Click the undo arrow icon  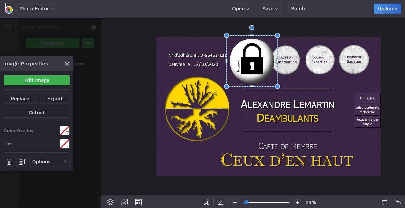tap(399, 202)
